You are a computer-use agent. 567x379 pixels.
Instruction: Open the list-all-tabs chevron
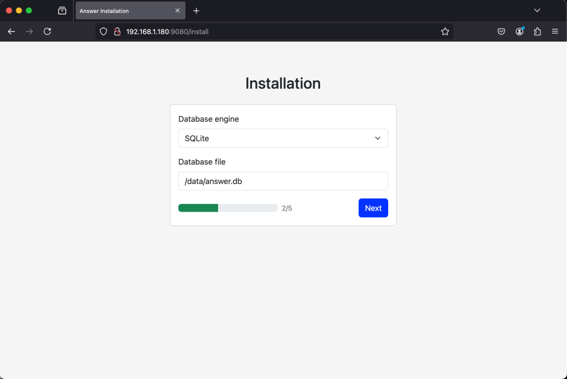click(x=537, y=10)
